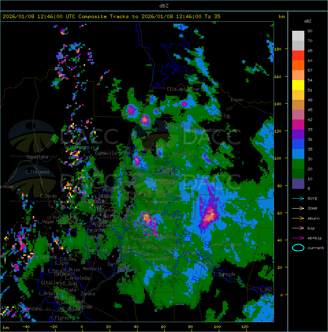Click the 'km' label at bottom left
Image resolution: width=328 pixels, height=332 pixels.
tap(6, 328)
